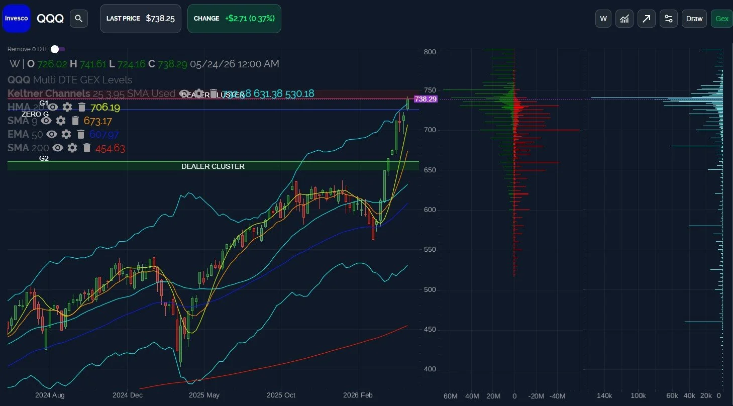Delete the SMA 9 indicator
This screenshot has height=406, width=733.
tap(75, 121)
